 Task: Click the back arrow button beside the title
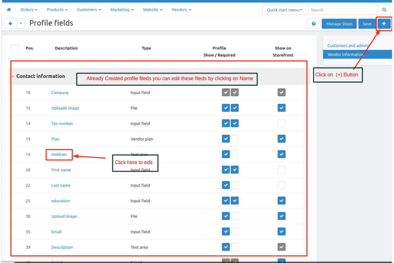[11, 24]
